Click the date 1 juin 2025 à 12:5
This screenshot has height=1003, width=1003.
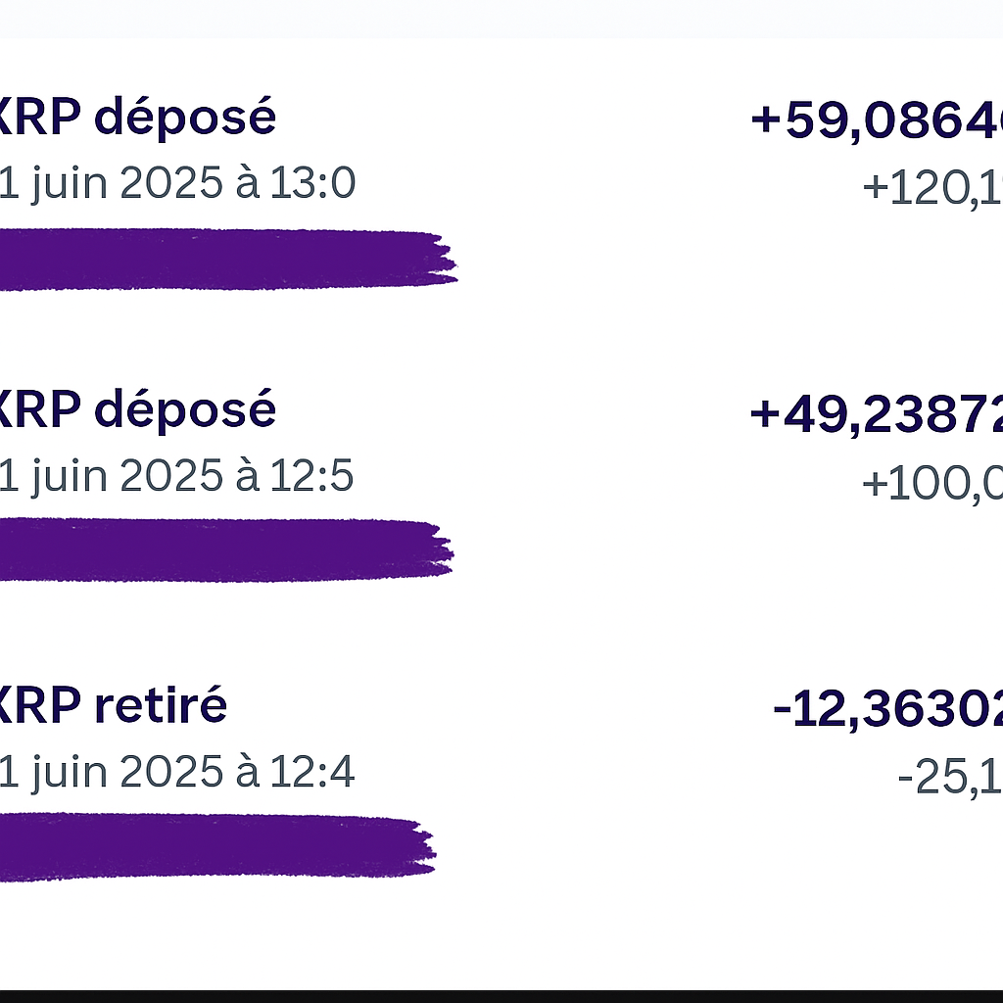coord(176,477)
